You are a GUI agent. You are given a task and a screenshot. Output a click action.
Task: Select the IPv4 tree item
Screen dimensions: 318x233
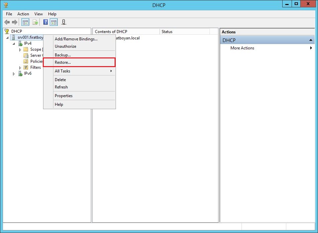28,43
